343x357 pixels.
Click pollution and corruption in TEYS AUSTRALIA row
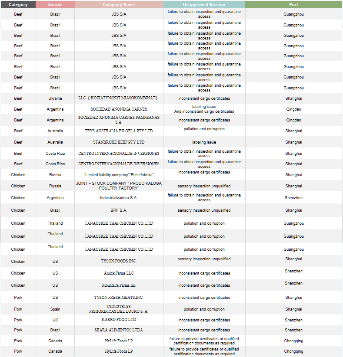[x=204, y=131]
